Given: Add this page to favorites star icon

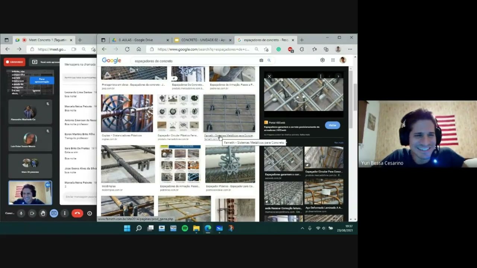Looking at the screenshot, I should pyautogui.click(x=266, y=49).
